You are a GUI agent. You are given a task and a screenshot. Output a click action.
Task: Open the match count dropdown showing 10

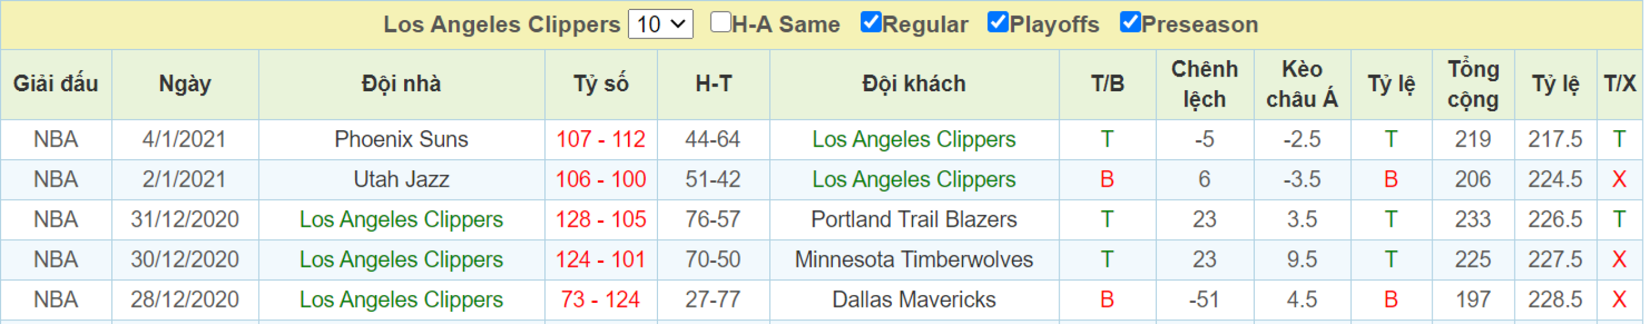(x=660, y=24)
